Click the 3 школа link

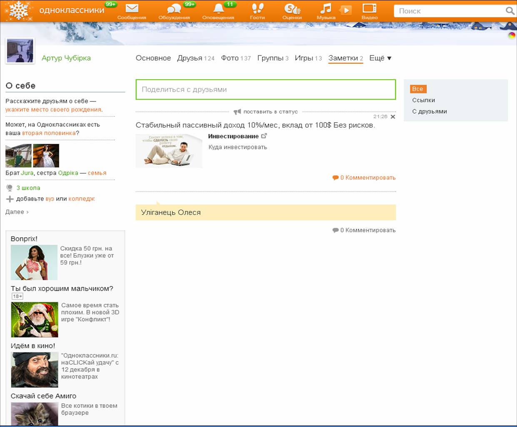coord(28,188)
